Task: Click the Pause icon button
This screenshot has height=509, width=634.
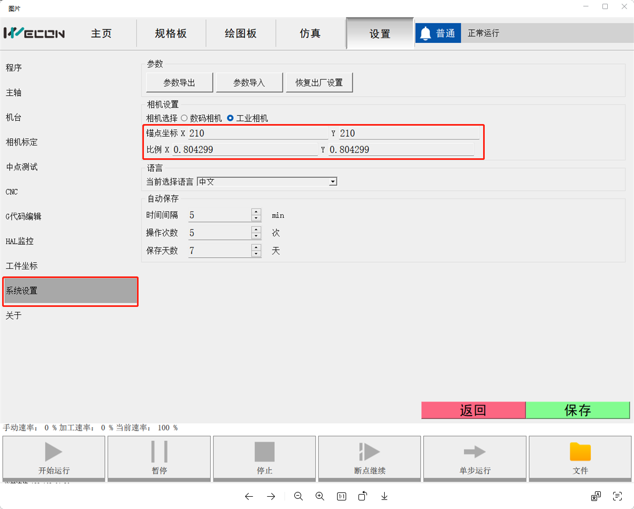Action: tap(159, 452)
